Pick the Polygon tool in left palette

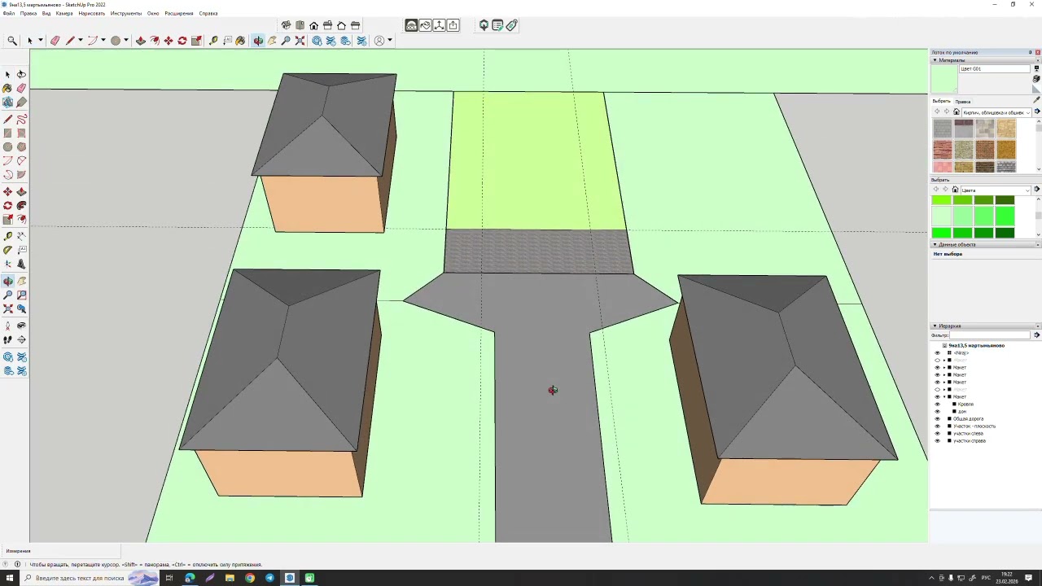click(x=21, y=146)
